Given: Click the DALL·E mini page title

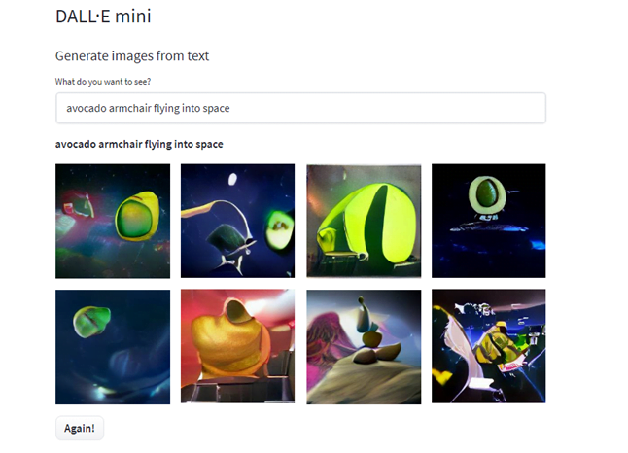Looking at the screenshot, I should [103, 17].
